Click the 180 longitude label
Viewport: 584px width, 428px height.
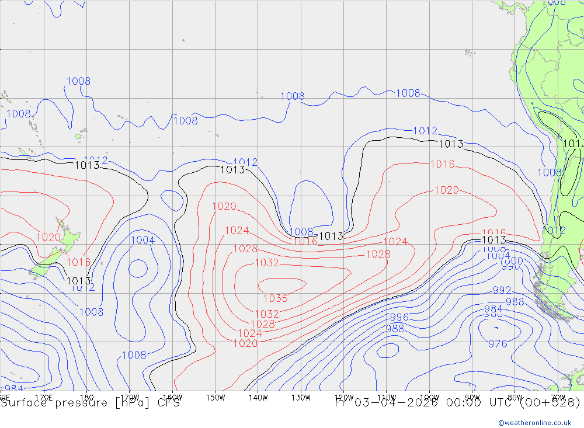tap(87, 398)
